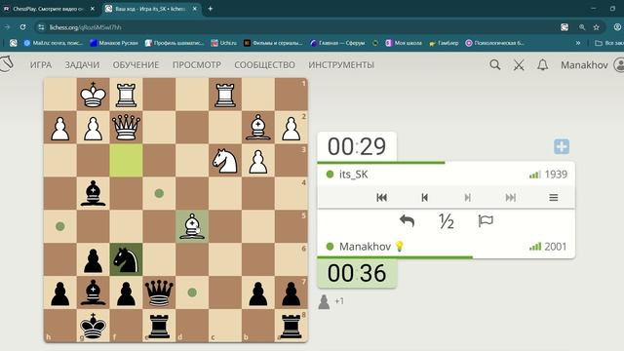Open browser zoom magnifier icon
The image size is (624, 351).
(x=582, y=27)
